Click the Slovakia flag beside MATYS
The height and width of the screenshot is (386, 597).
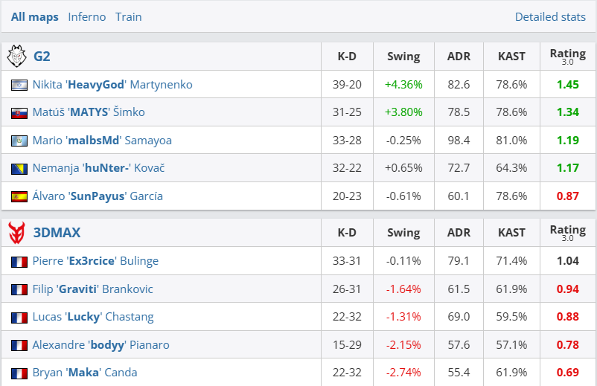(19, 113)
